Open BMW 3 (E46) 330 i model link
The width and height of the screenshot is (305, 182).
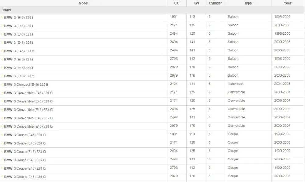click(19, 68)
